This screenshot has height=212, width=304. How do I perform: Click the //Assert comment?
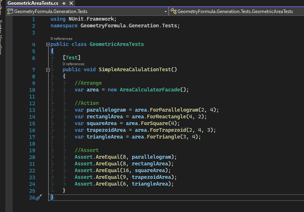coord(87,150)
